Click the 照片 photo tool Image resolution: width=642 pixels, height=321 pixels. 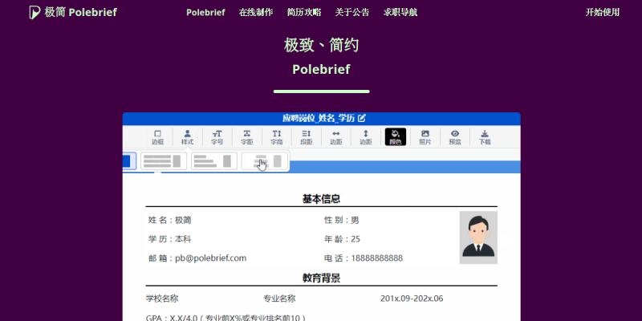click(x=425, y=137)
